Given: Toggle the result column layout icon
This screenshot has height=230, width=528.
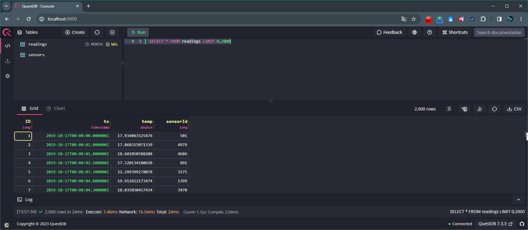Looking at the screenshot, I should 449,109.
